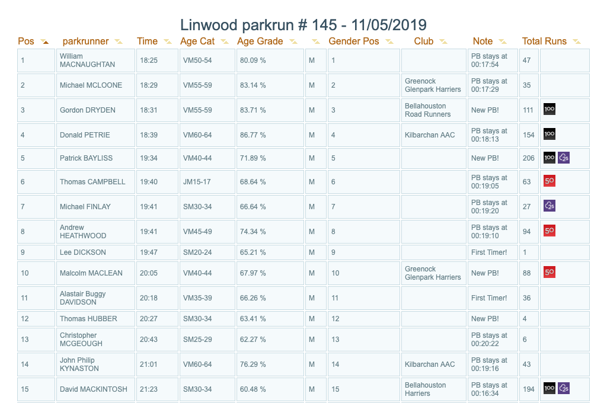The image size is (607, 403).
Task: Sort by Total Runs using its arrow icon
Action: [x=577, y=42]
